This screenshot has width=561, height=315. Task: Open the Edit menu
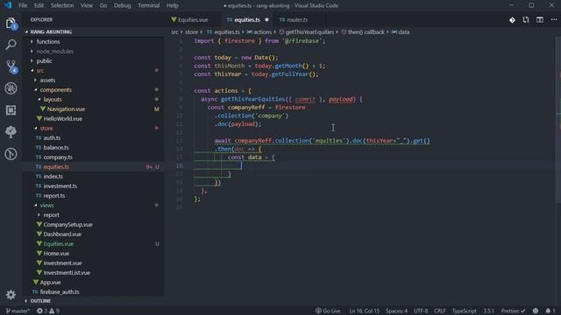39,5
